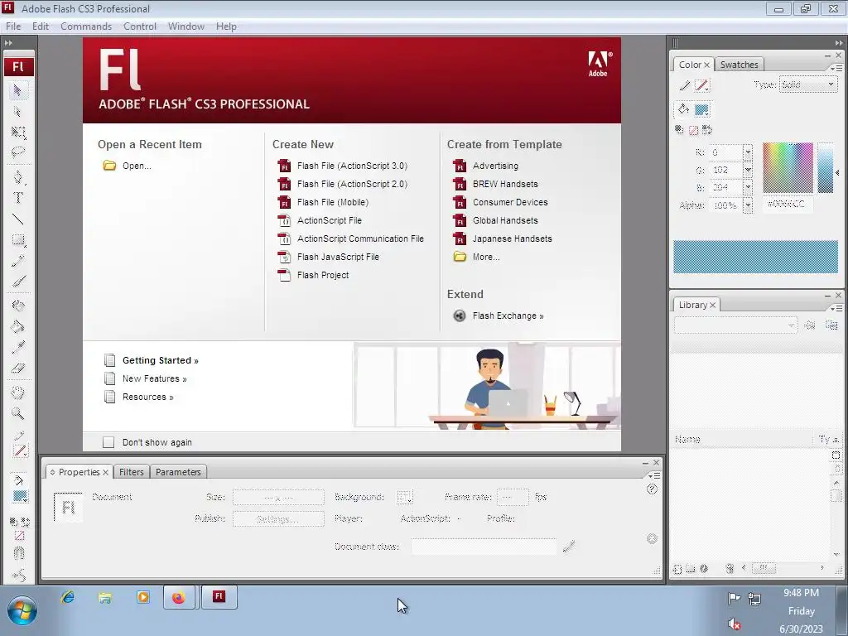Switch to the Swatches tab
This screenshot has width=848, height=636.
(x=739, y=65)
